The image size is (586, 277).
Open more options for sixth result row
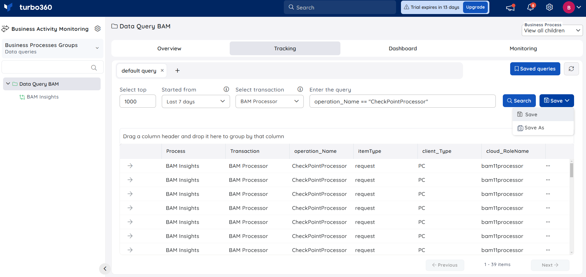click(548, 236)
